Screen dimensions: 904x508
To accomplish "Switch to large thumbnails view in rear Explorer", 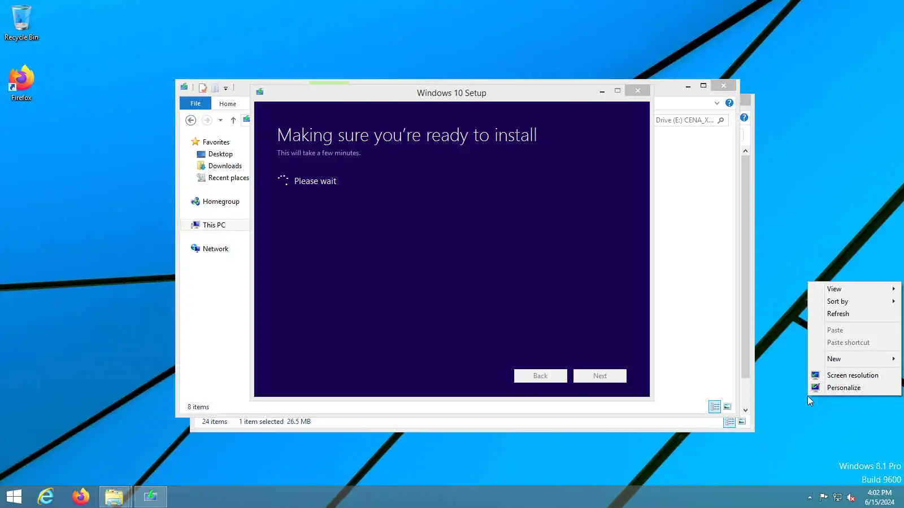I will (x=742, y=422).
